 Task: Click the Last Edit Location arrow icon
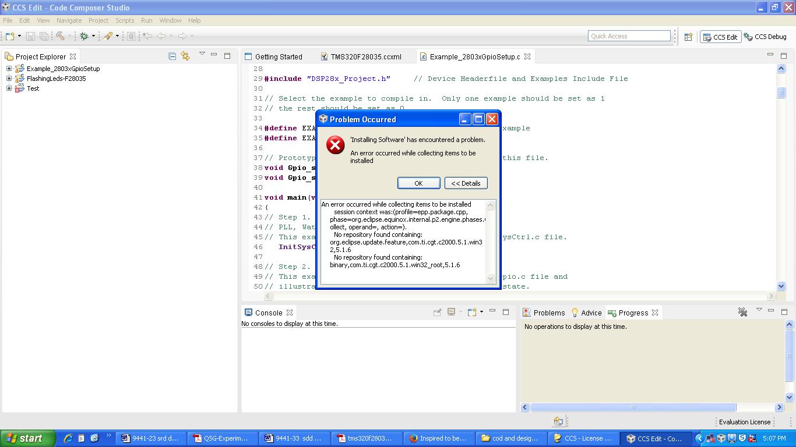(147, 36)
